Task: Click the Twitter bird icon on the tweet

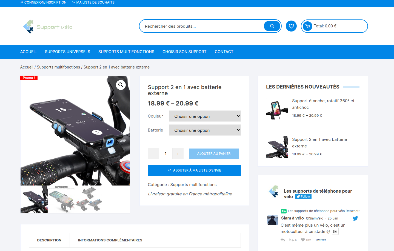Action: pos(355,218)
